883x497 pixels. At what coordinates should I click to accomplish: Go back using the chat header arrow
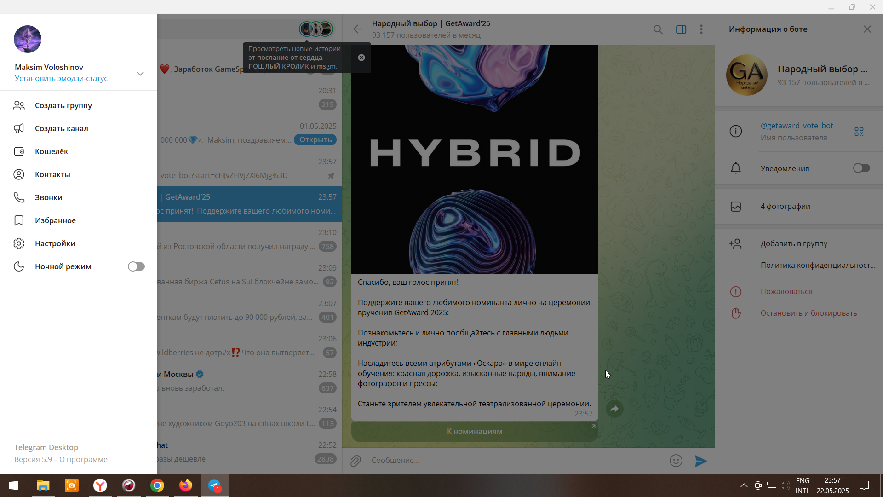358,29
